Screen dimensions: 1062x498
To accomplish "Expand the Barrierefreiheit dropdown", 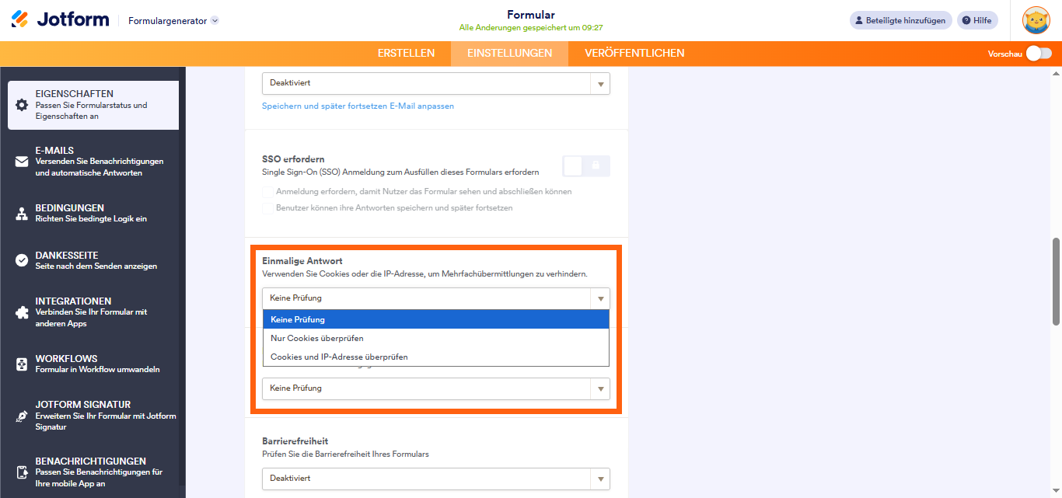I will [435, 479].
